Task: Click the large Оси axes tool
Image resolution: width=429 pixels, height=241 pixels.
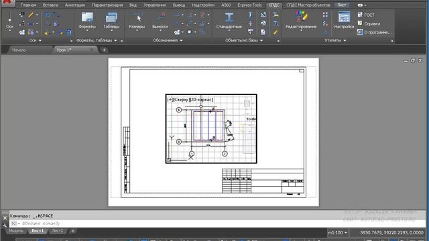Action: (x=9, y=21)
